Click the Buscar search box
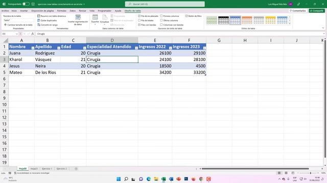Viewport: 327px width, 183px height. pos(165,4)
